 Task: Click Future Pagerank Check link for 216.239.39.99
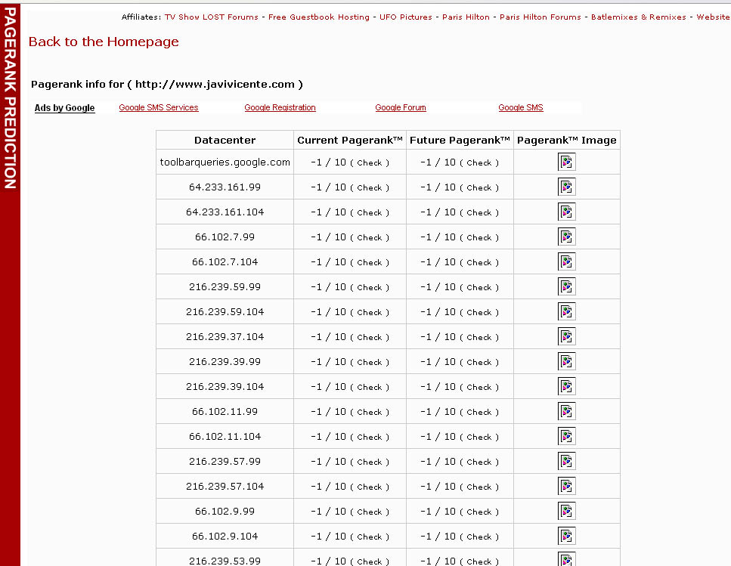(479, 363)
